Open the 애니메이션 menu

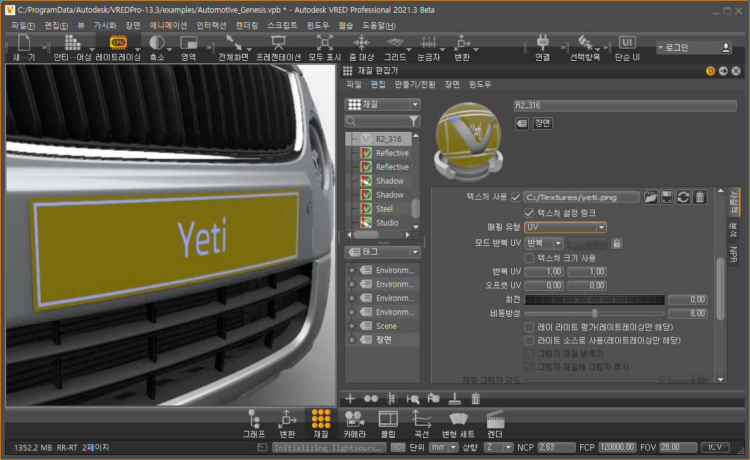[168, 25]
